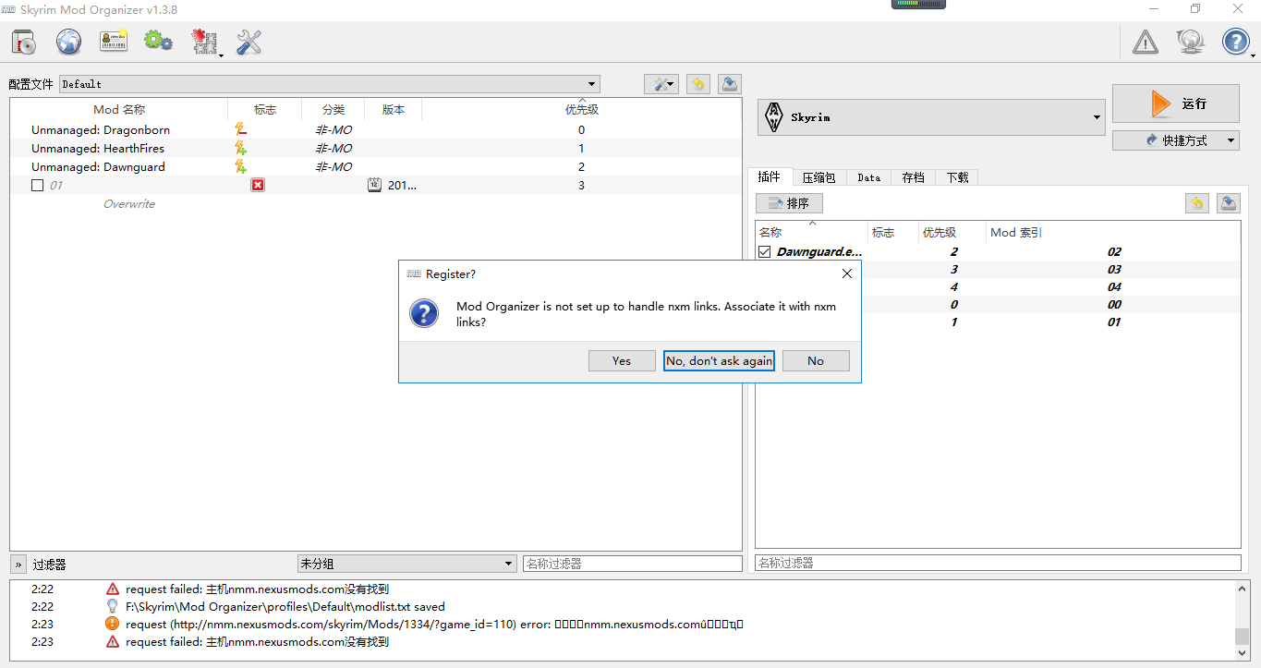
Task: Click the calendar version icon on mod 01
Action: tap(374, 185)
